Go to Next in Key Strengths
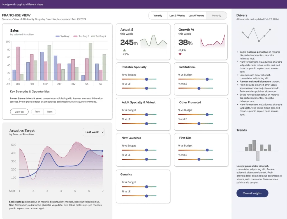This screenshot has width=287, height=219. click(50, 112)
